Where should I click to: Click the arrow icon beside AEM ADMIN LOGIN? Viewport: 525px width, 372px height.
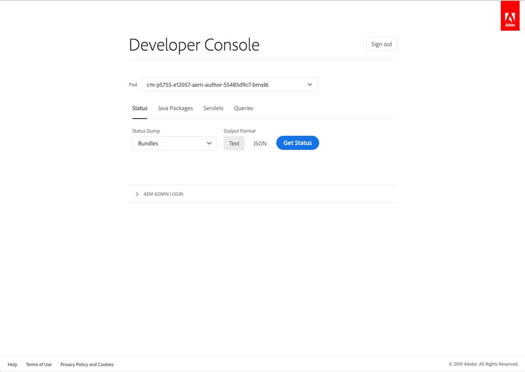click(136, 194)
